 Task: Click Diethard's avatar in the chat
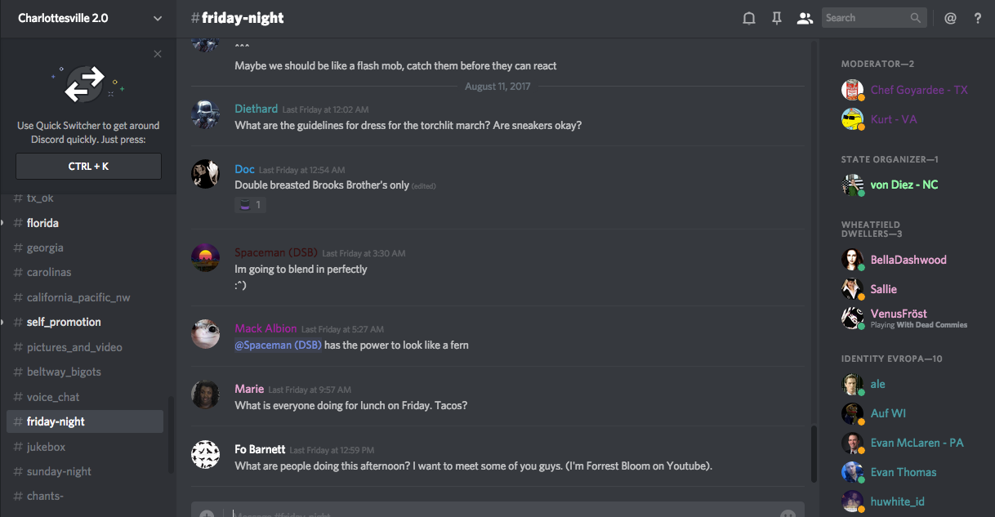(205, 114)
